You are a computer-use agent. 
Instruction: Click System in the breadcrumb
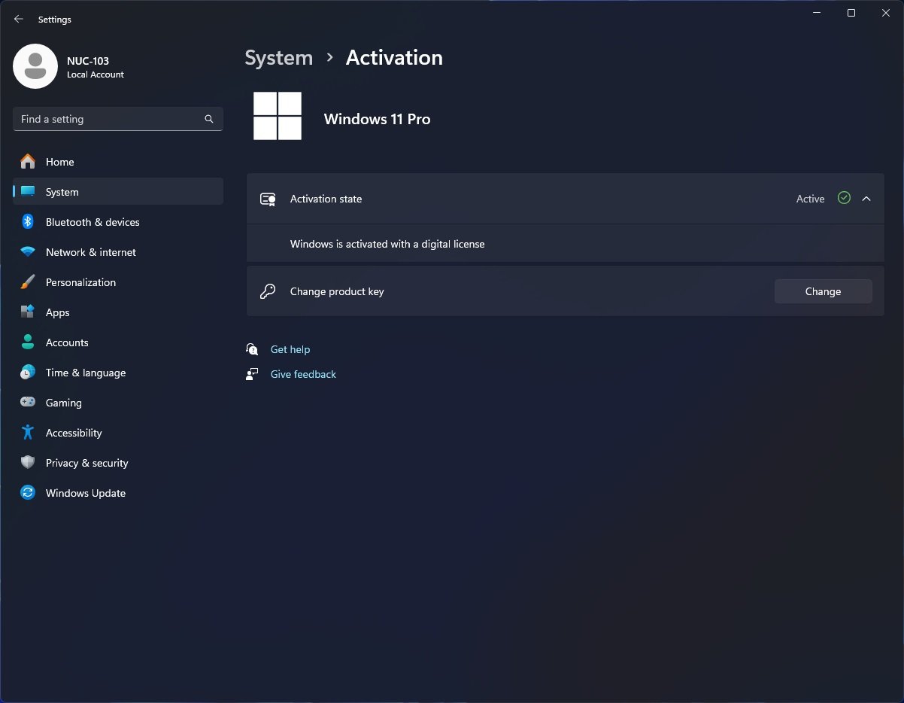278,58
